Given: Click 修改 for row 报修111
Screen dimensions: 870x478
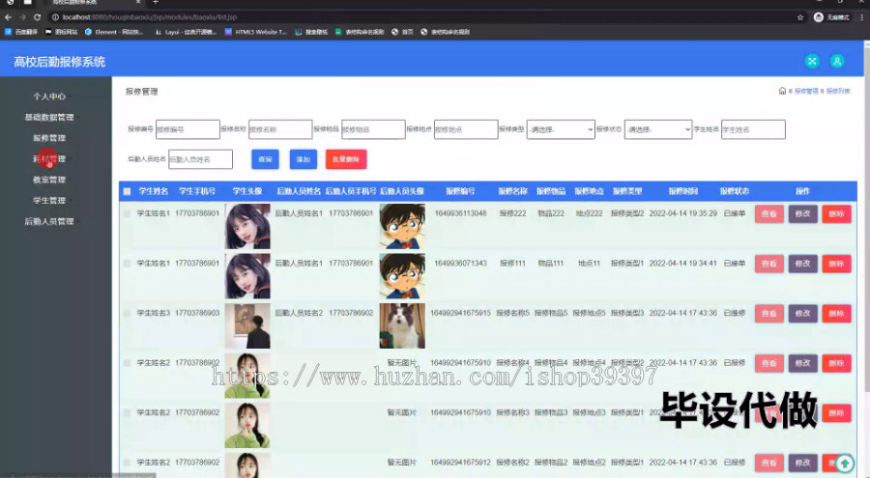Looking at the screenshot, I should point(803,264).
